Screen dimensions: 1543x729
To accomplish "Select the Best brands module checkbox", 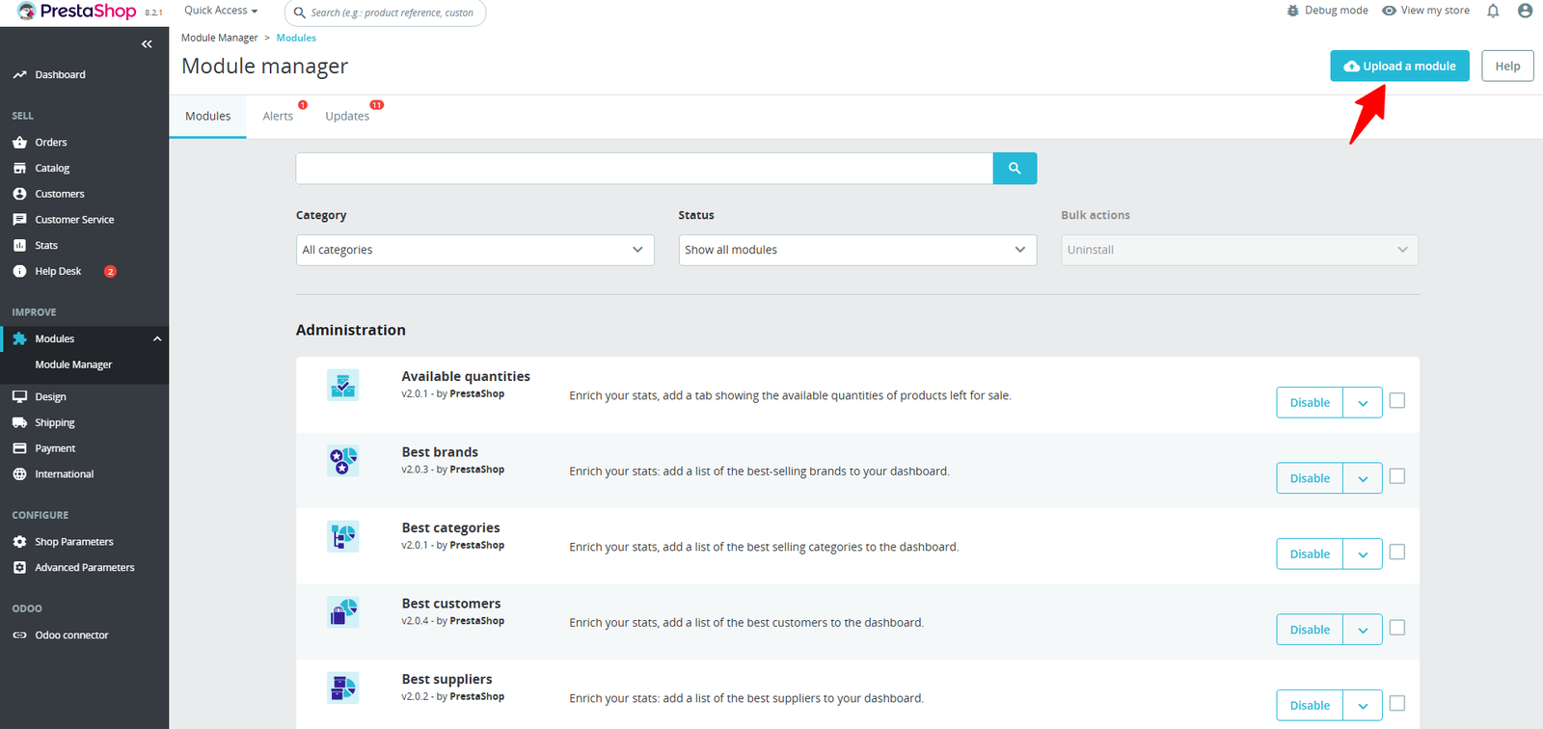I will pos(1397,476).
